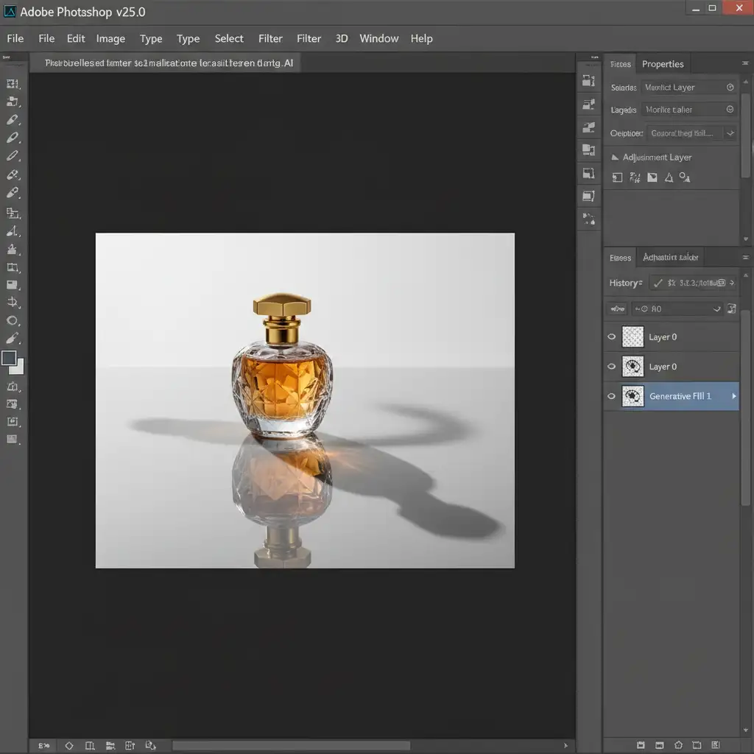The image size is (754, 754).
Task: Toggle visibility of the top Layer 0
Action: coord(611,337)
